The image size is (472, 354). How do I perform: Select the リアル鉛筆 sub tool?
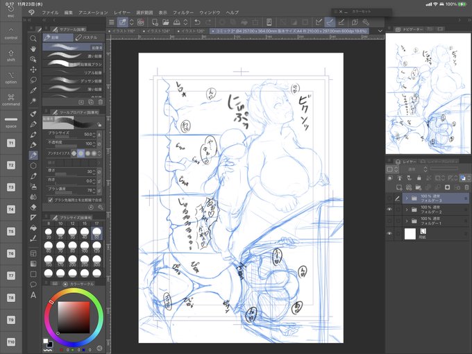[x=73, y=73]
